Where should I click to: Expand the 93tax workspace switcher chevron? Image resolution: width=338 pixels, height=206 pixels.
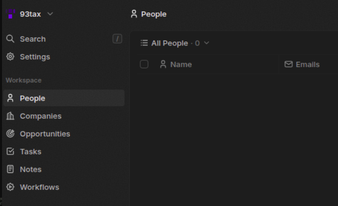(x=50, y=14)
